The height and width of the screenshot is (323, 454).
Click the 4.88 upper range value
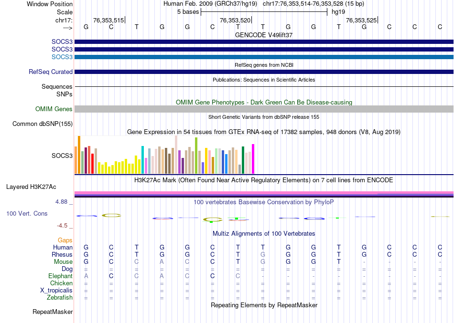pos(61,201)
